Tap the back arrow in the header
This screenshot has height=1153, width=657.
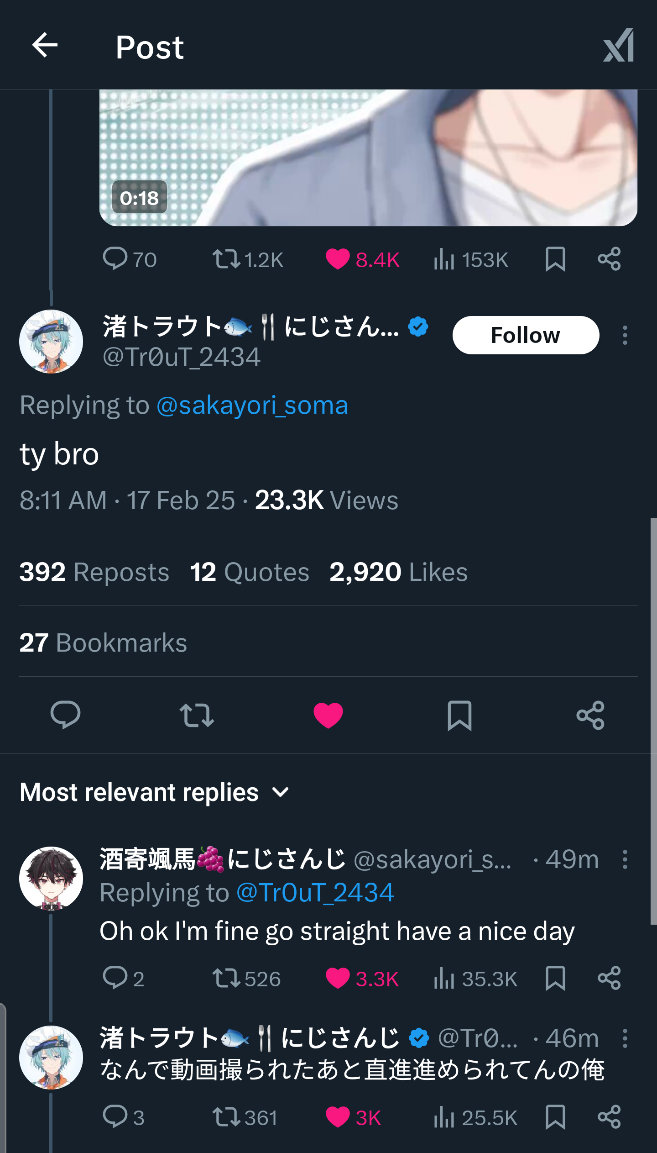[x=45, y=45]
